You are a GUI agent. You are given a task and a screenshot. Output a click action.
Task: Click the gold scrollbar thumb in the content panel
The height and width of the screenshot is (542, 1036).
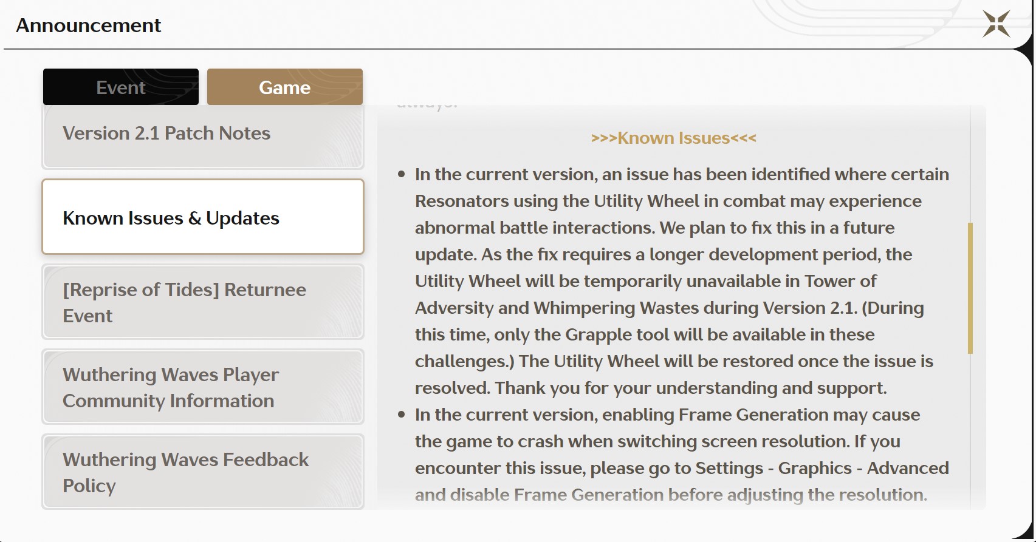pos(970,288)
